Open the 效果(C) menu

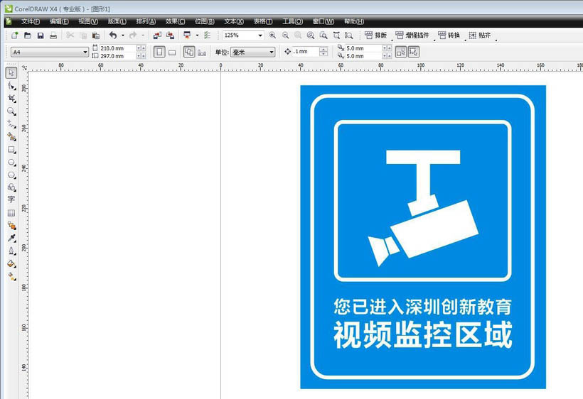pos(175,21)
